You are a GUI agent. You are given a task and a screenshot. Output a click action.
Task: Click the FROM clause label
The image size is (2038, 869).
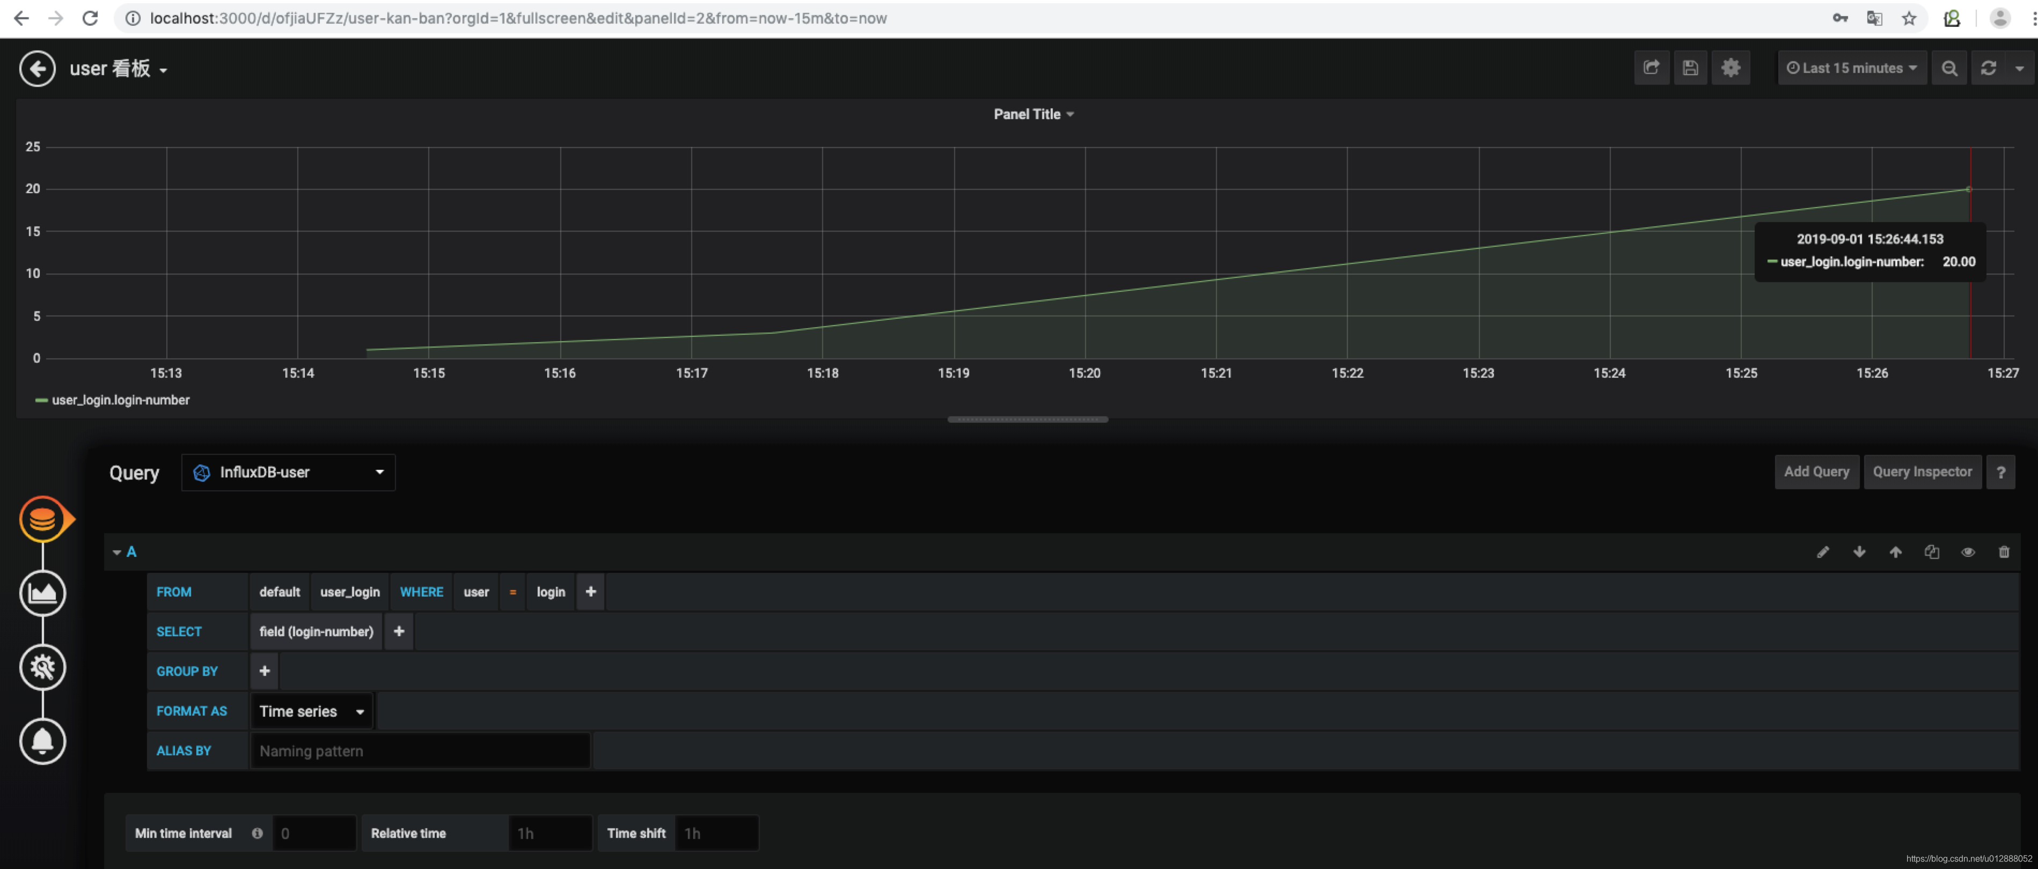click(x=173, y=592)
